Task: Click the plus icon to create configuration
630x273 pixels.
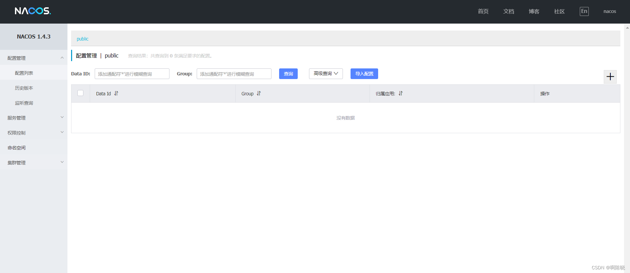Action: pos(610,77)
